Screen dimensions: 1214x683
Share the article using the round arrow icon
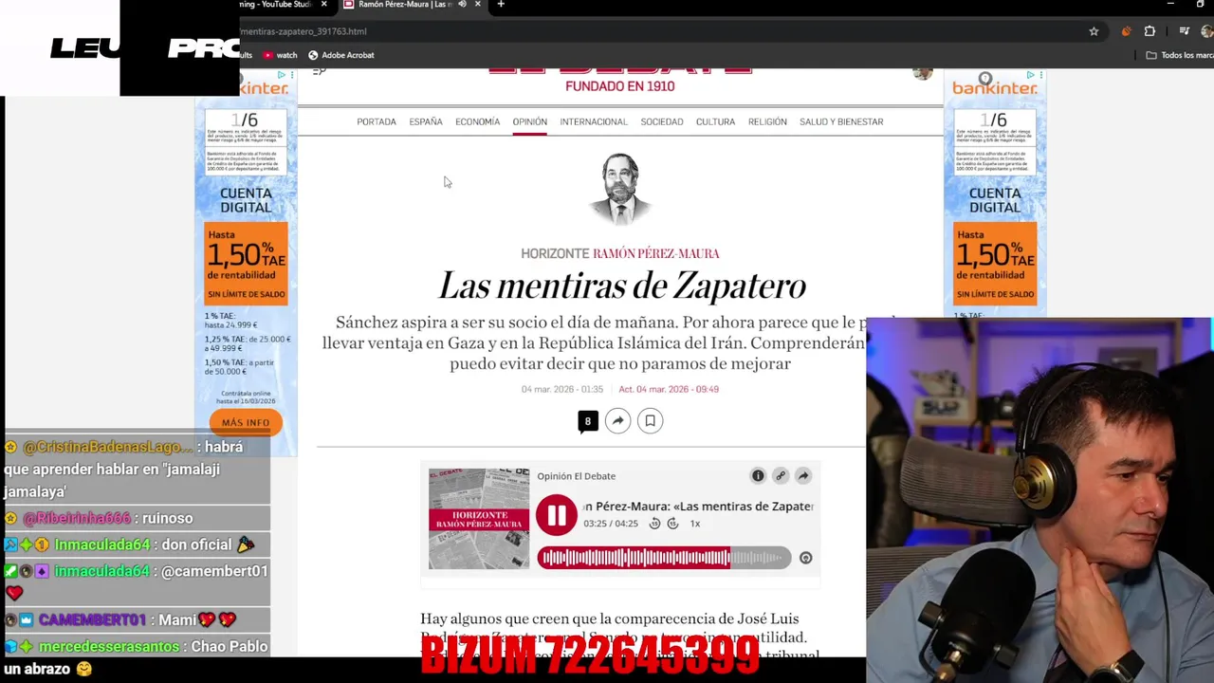(617, 421)
